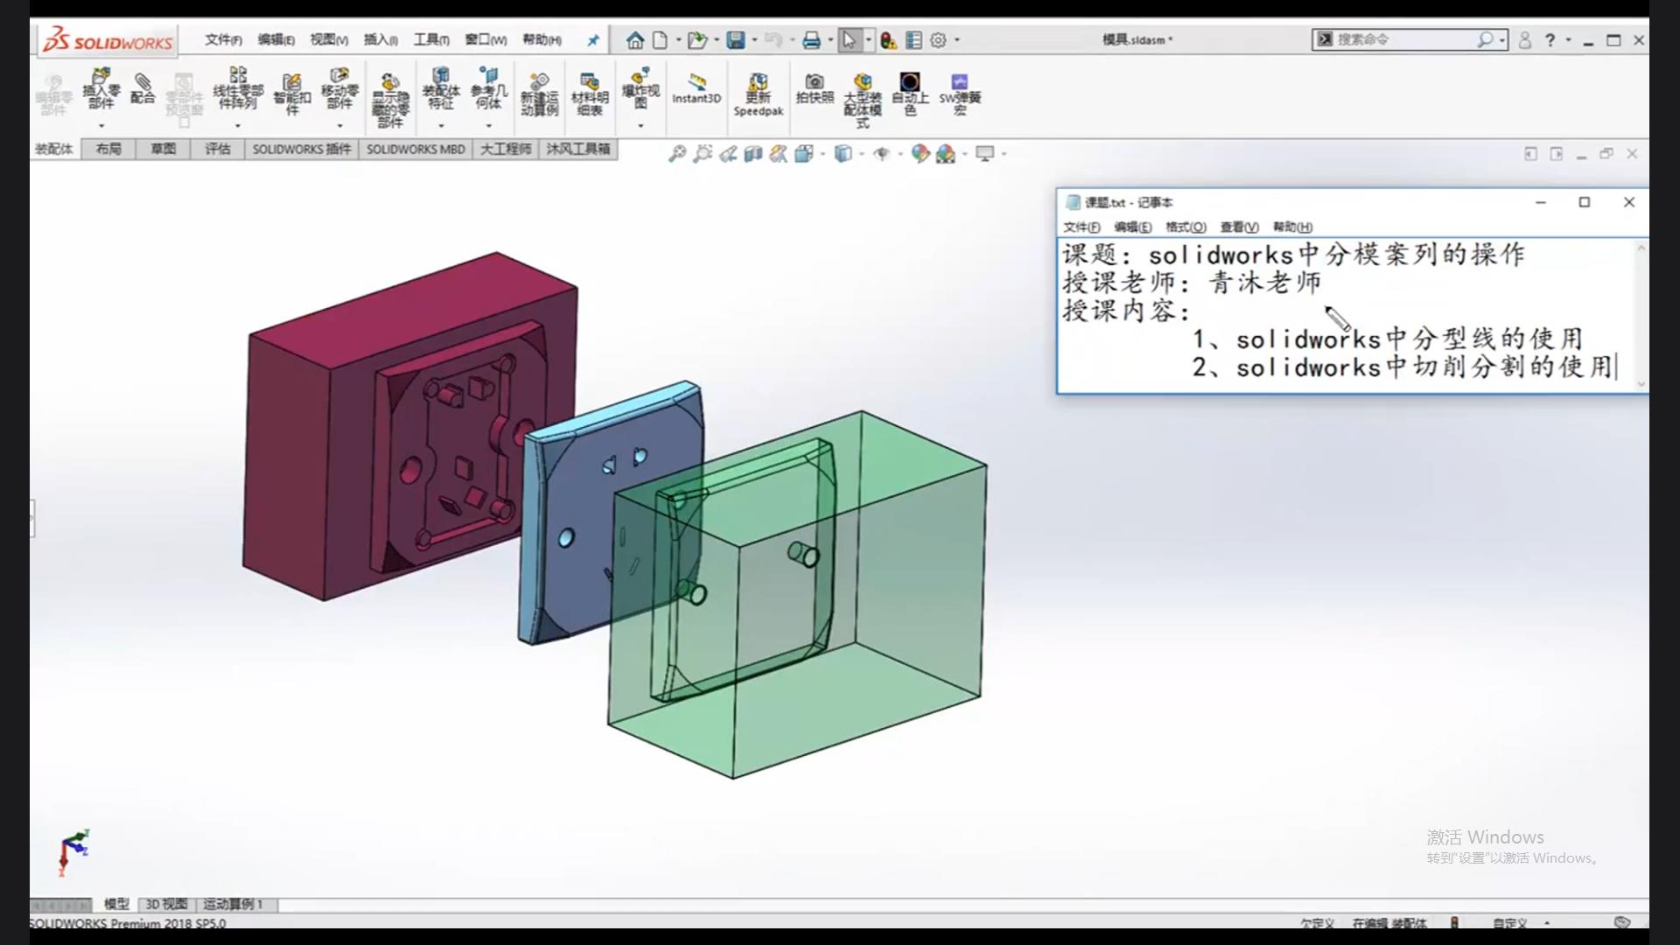Click the Smart Fasteners (智能扣件) icon
The height and width of the screenshot is (945, 1680).
pyautogui.click(x=291, y=94)
